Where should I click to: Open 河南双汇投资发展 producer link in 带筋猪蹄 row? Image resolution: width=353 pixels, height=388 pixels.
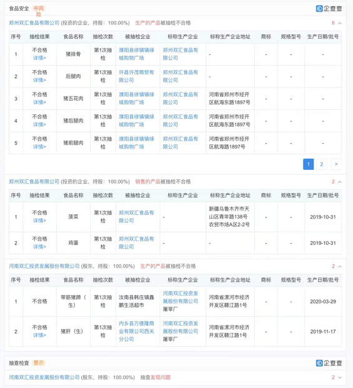click(x=181, y=297)
